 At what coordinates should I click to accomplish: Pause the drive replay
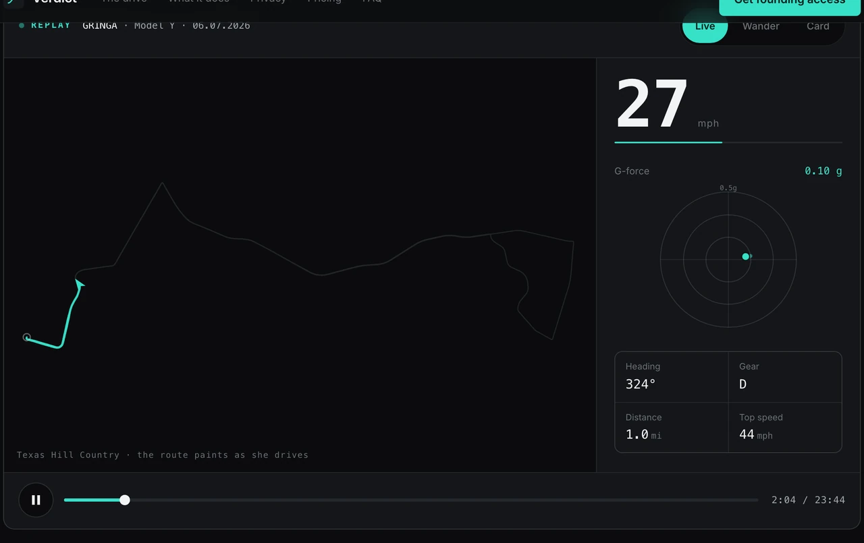click(36, 500)
